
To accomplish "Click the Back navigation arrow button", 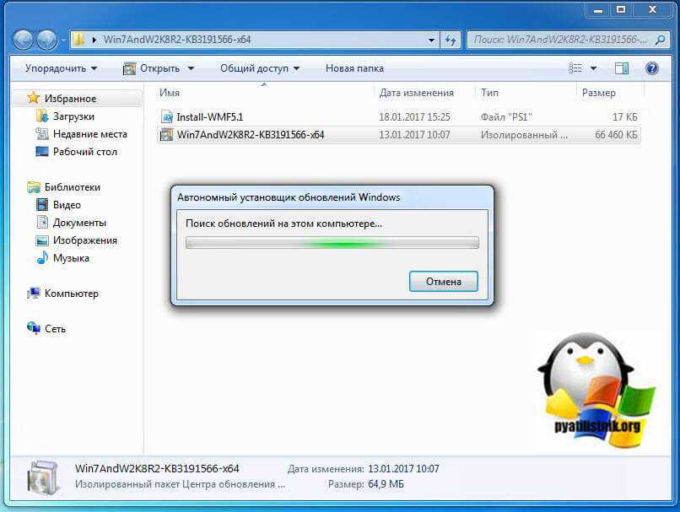I will 24,40.
